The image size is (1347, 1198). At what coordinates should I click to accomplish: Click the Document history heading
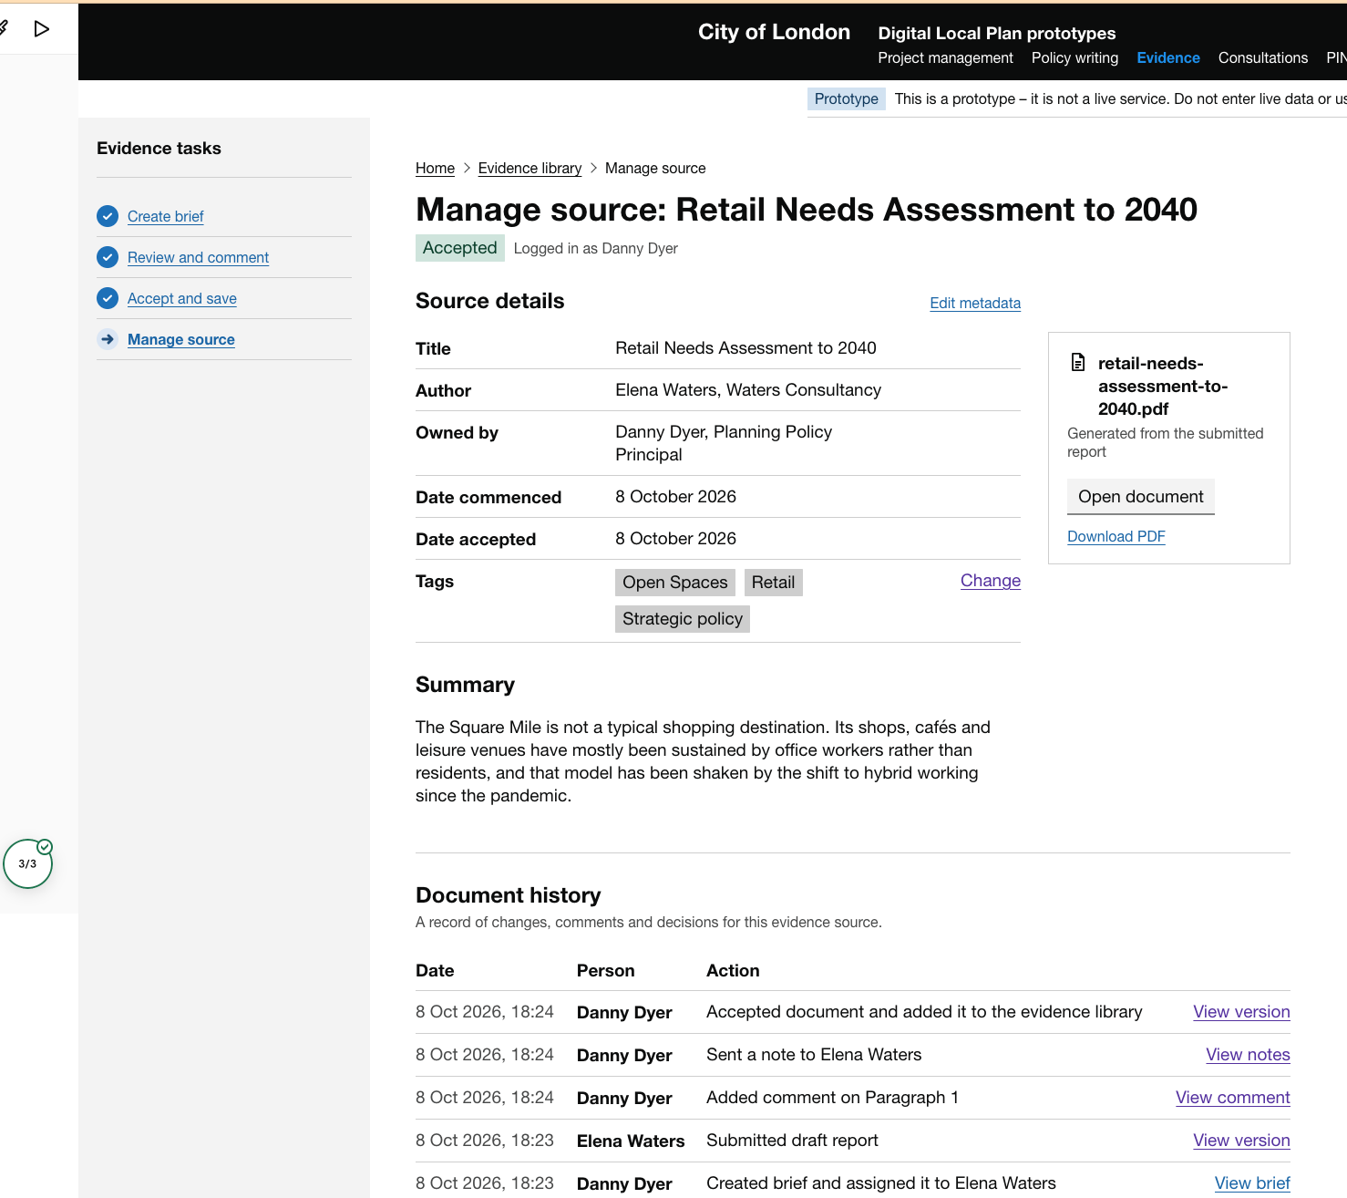[509, 895]
